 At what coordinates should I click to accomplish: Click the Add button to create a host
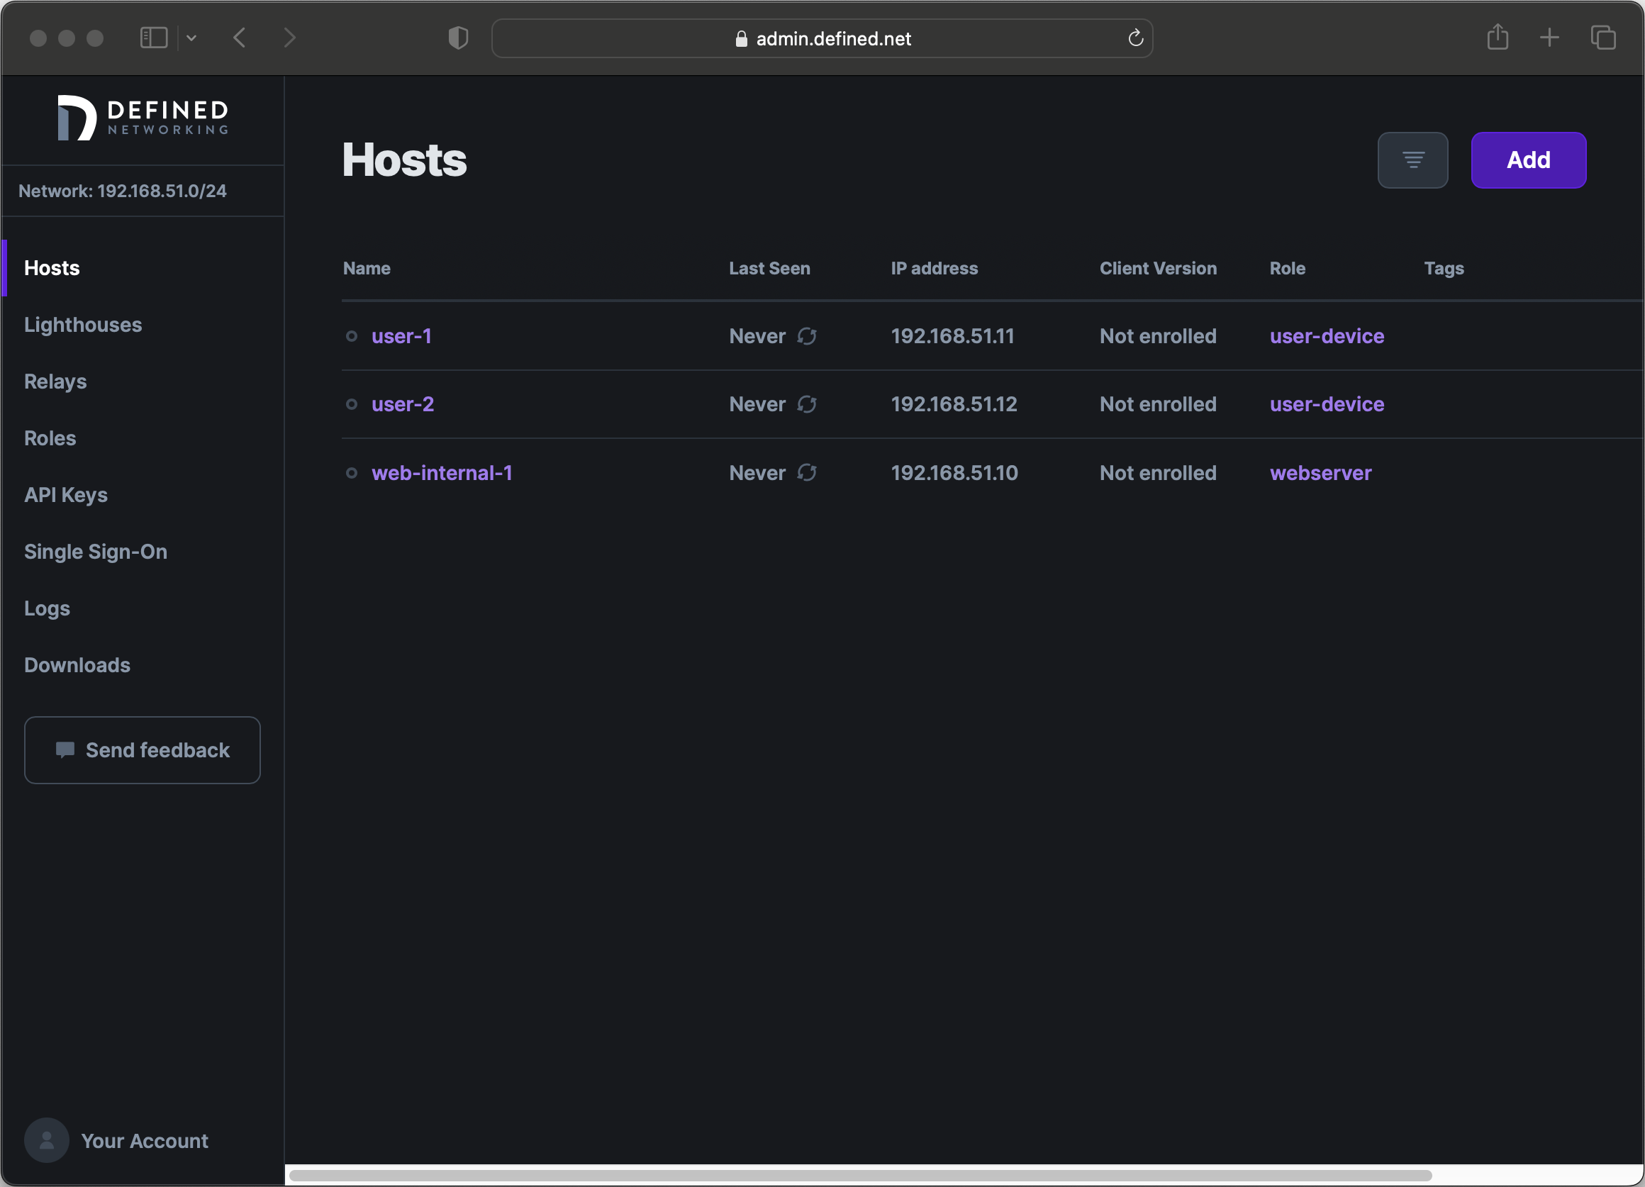coord(1528,160)
